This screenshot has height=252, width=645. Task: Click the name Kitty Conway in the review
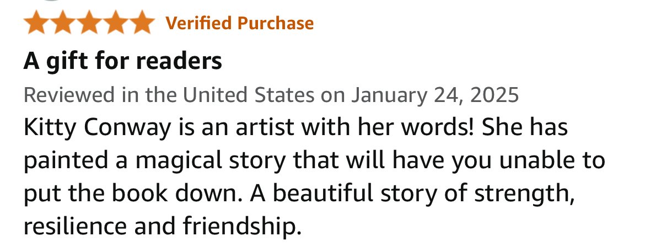coord(97,128)
